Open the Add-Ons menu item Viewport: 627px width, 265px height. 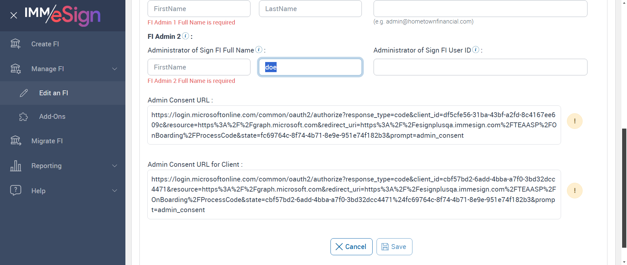pos(52,117)
